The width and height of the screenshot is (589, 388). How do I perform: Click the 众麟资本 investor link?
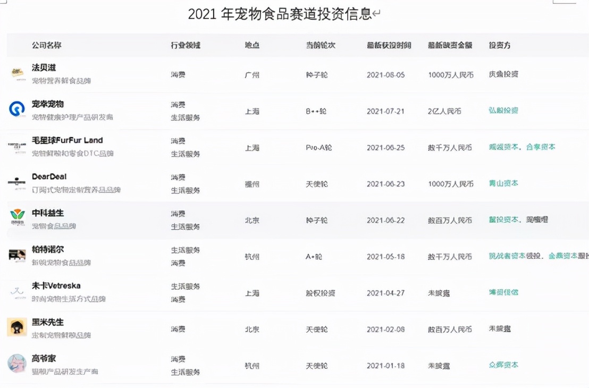pos(503,365)
